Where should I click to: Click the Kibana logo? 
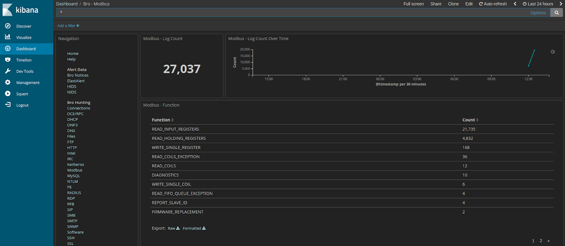[20, 10]
